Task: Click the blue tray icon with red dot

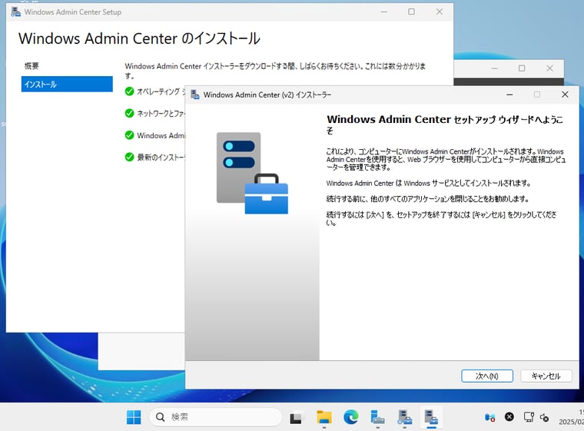Action: coord(489,417)
